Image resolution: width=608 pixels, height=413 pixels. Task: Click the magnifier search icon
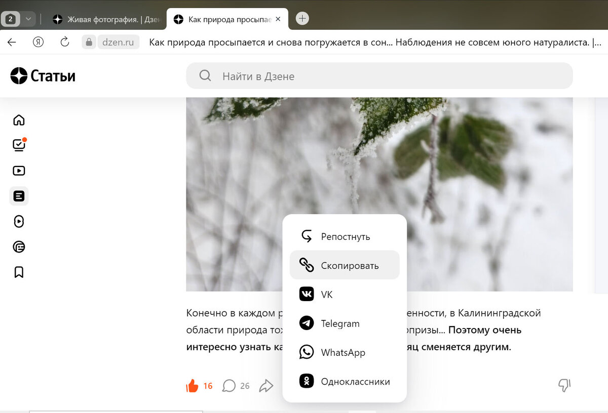point(205,76)
